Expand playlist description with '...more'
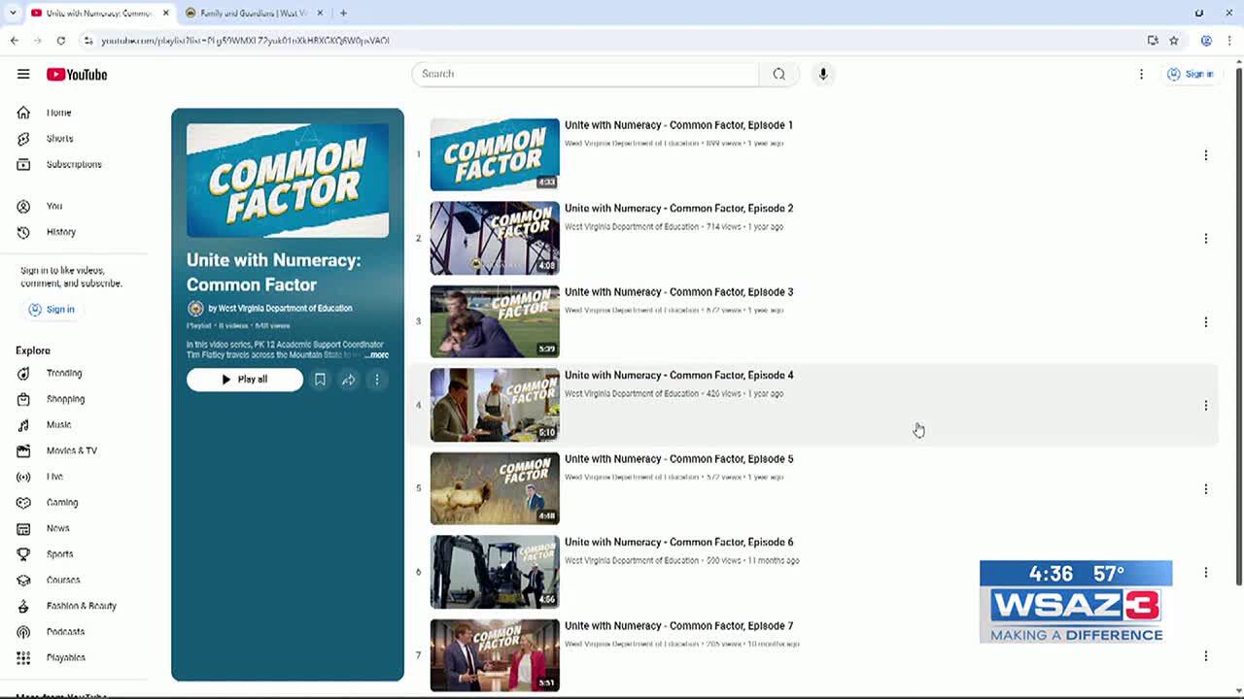 (376, 355)
